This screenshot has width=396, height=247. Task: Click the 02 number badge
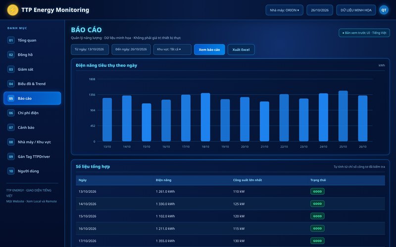pyautogui.click(x=11, y=55)
